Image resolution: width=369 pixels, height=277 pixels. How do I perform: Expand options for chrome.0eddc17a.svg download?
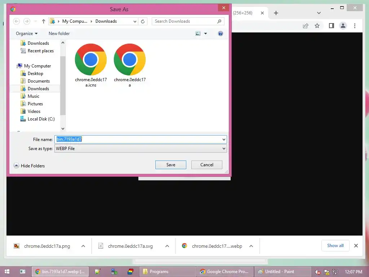coord(167,246)
